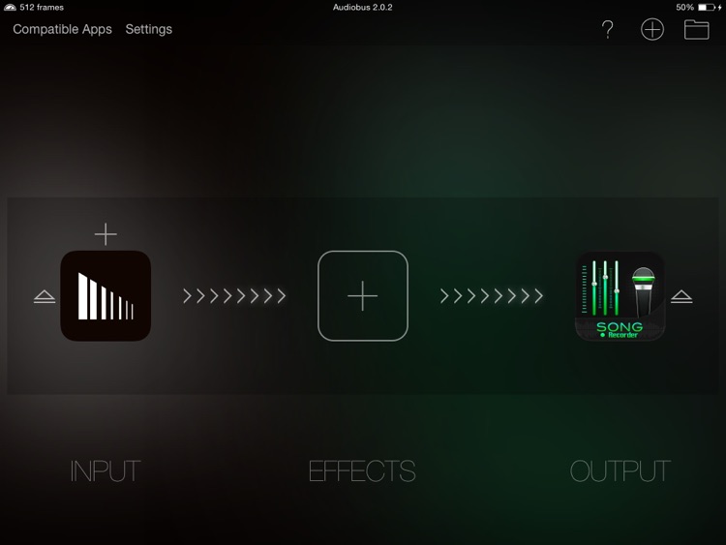This screenshot has height=545, width=726.
Task: Eject the Song Recorder output app
Action: (681, 297)
